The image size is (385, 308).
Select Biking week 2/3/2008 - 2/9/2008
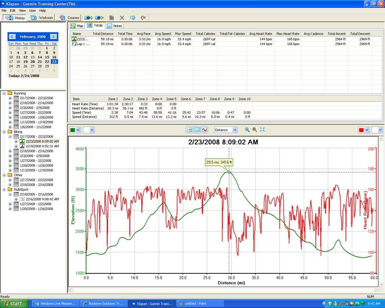point(35,156)
